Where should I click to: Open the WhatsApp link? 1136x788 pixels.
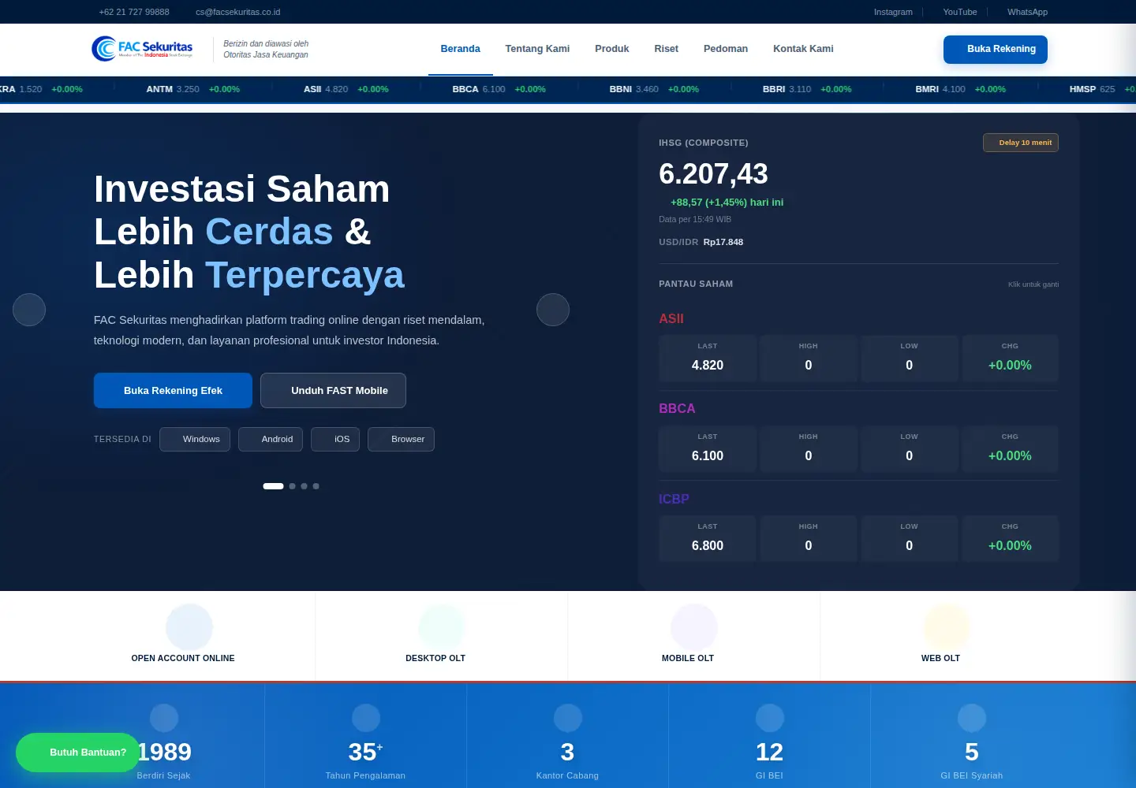point(1027,12)
